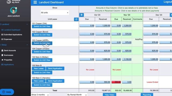Switch to Unit View for 103 Copper

pos(42,43)
